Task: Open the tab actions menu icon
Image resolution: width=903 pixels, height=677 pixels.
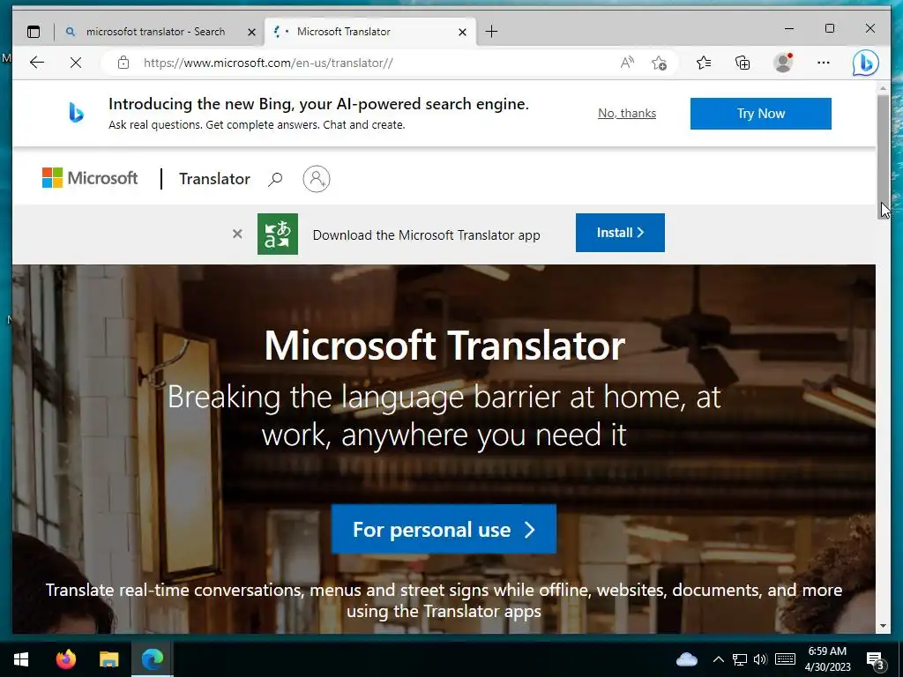Action: point(34,32)
